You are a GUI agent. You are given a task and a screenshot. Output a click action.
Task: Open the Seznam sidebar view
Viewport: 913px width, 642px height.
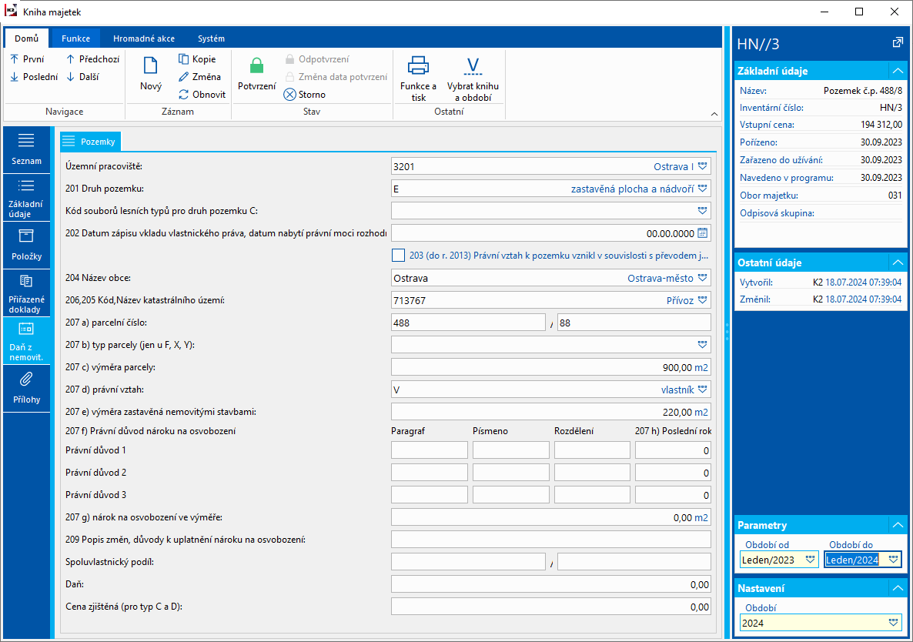(x=27, y=149)
